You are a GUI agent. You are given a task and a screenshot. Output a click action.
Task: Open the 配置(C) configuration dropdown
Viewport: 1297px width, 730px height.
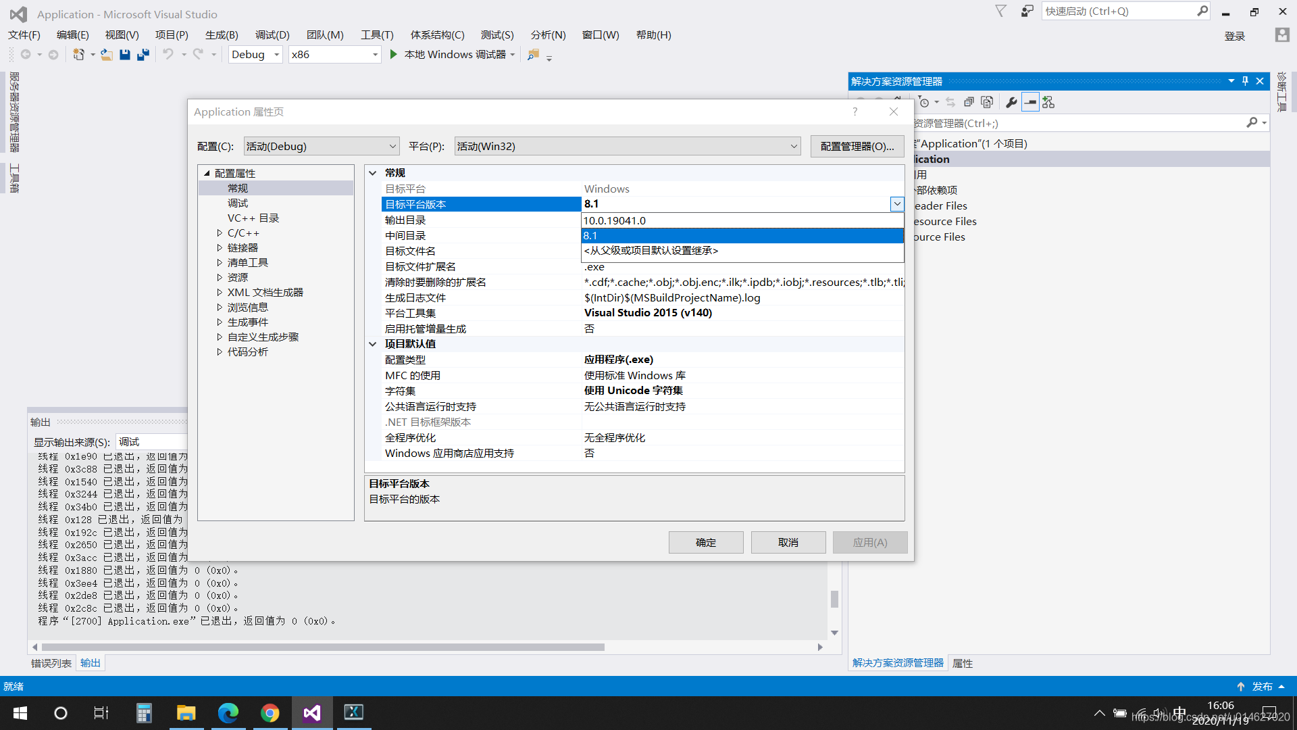coord(322,146)
